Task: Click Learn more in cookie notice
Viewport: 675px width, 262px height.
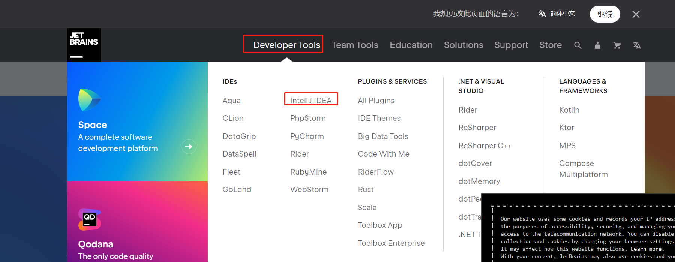Action: [x=646, y=249]
